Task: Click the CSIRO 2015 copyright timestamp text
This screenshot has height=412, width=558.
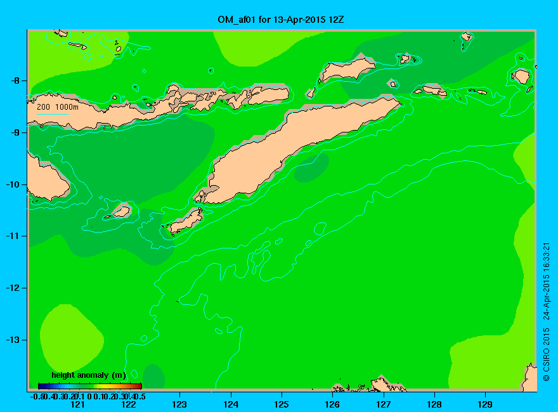Action: click(x=547, y=312)
